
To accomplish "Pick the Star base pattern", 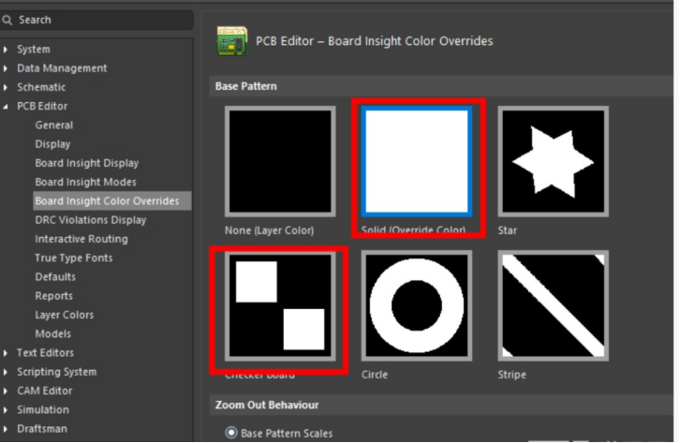I will (x=553, y=161).
